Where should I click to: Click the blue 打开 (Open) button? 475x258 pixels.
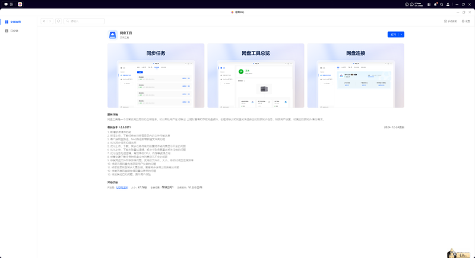tap(393, 34)
